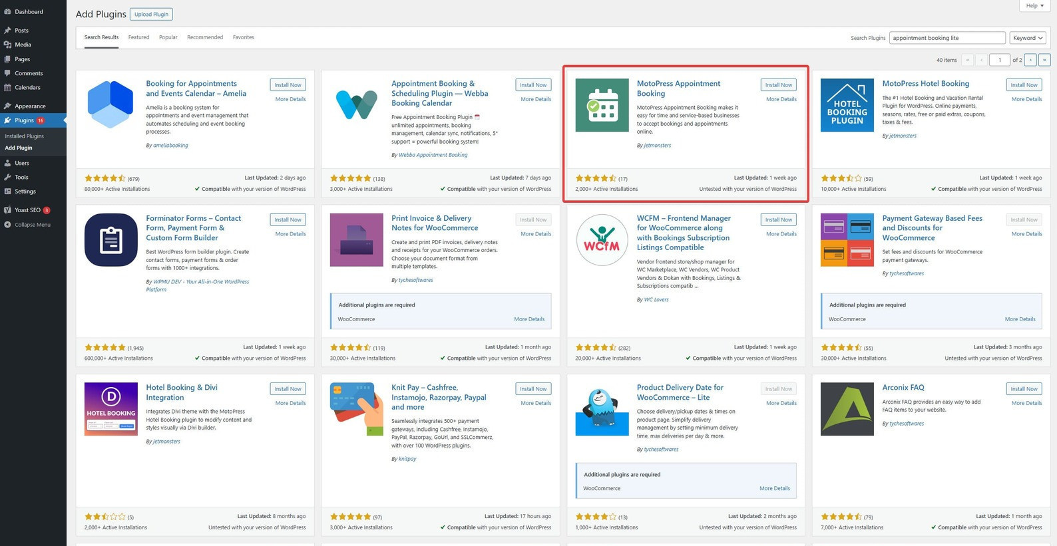Click the Webba booking W logo
Screen dimensions: 1057x546
coord(357,105)
